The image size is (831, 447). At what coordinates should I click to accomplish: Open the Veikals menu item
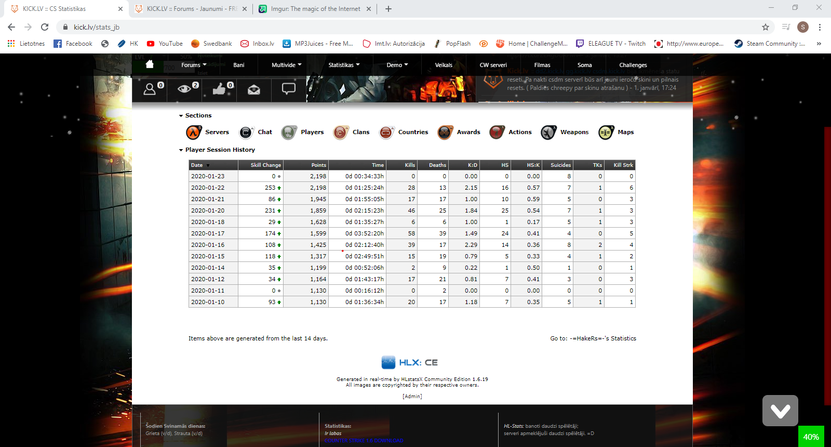[x=444, y=65]
